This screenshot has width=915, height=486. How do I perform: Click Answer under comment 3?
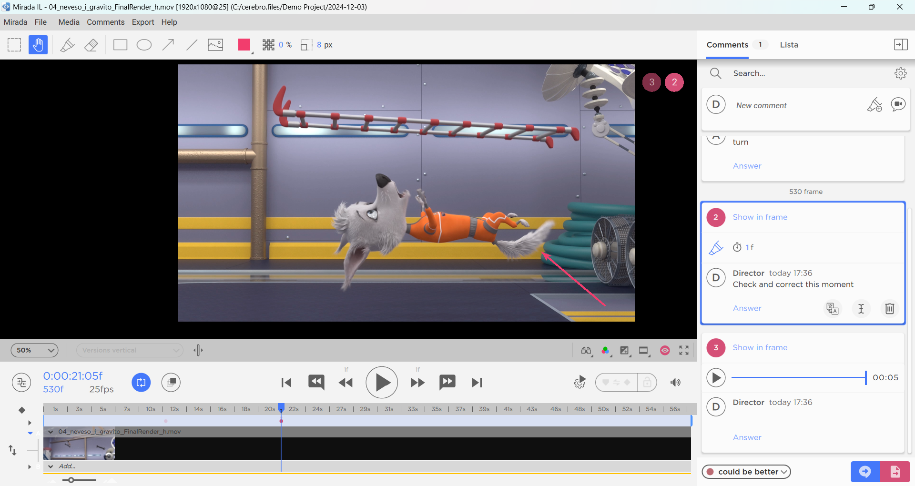click(x=747, y=437)
